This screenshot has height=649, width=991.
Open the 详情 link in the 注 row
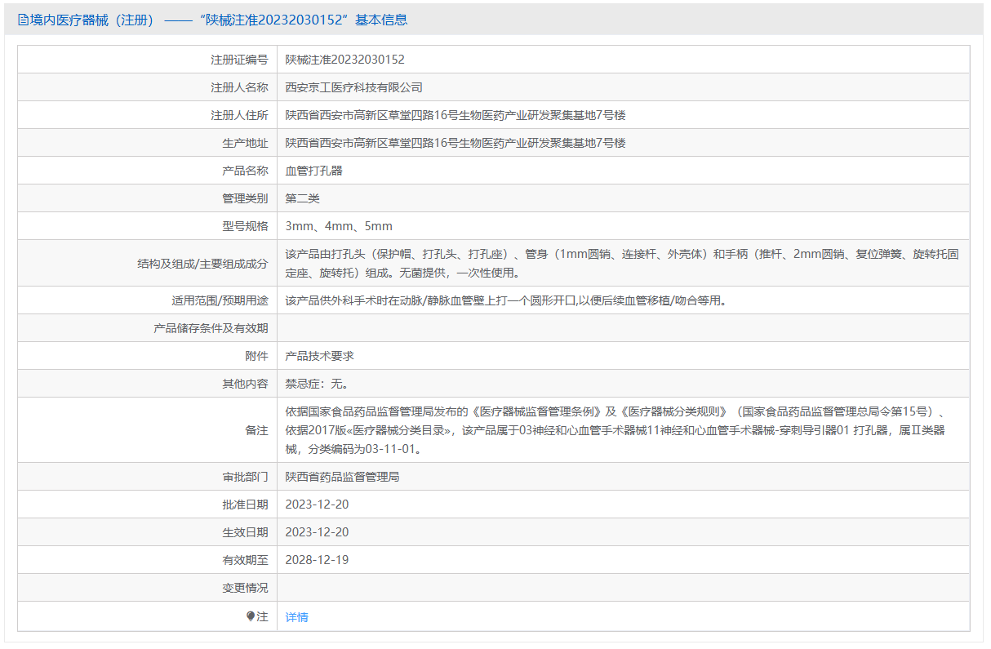[296, 617]
